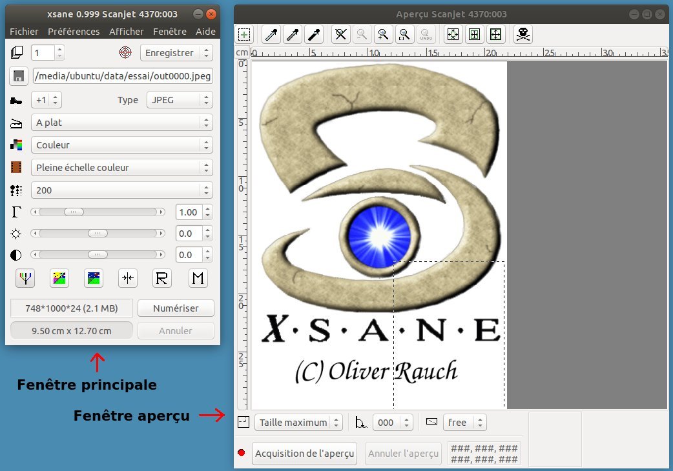Click 'Acquisition de l'aperçu' button
673x471 pixels.
click(x=304, y=454)
